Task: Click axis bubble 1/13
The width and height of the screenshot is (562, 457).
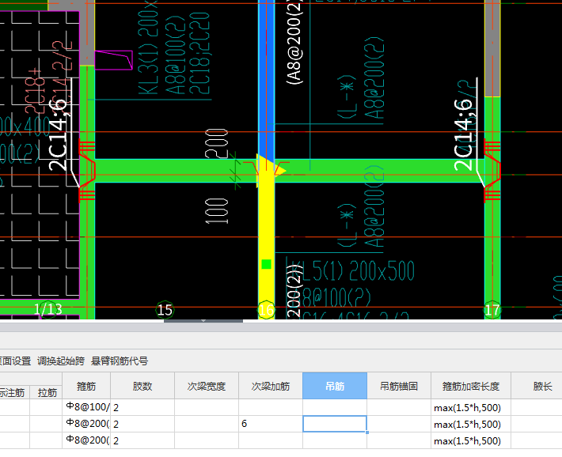Action: click(48, 309)
